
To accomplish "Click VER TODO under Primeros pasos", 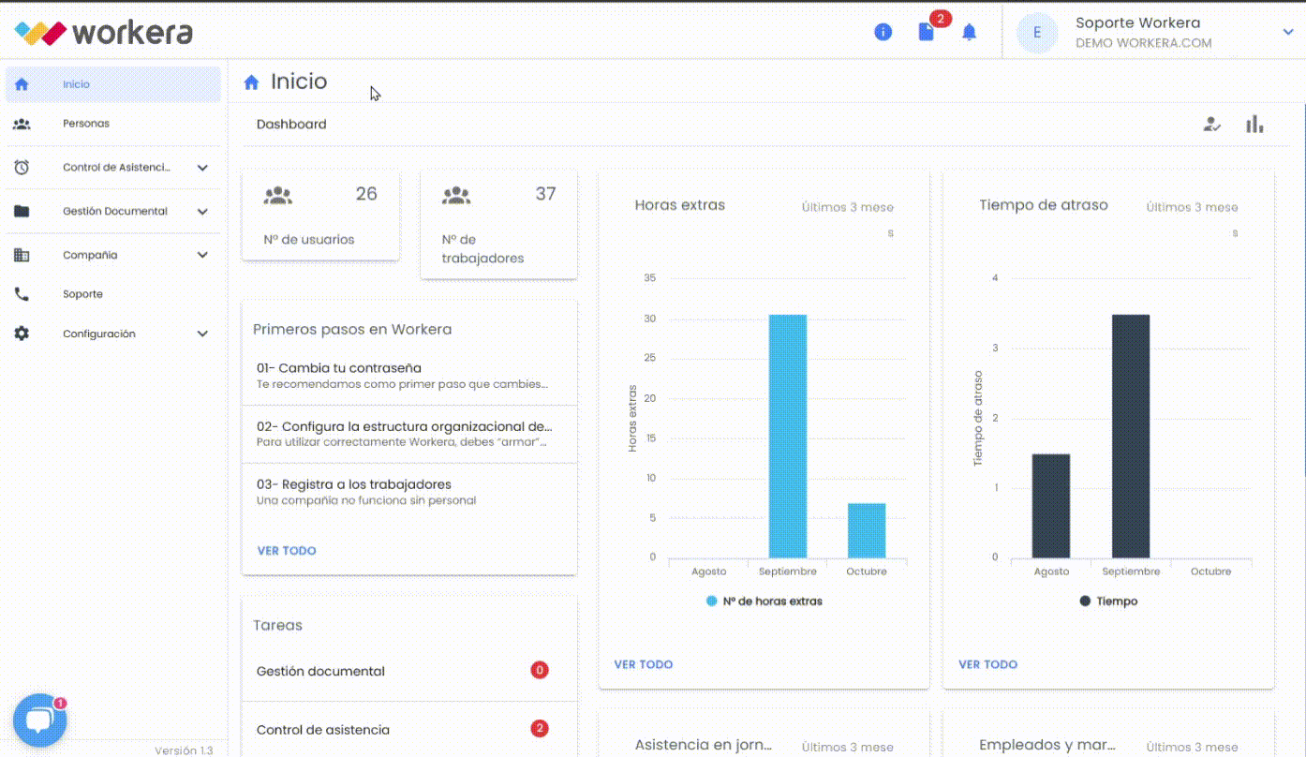I will (x=286, y=551).
